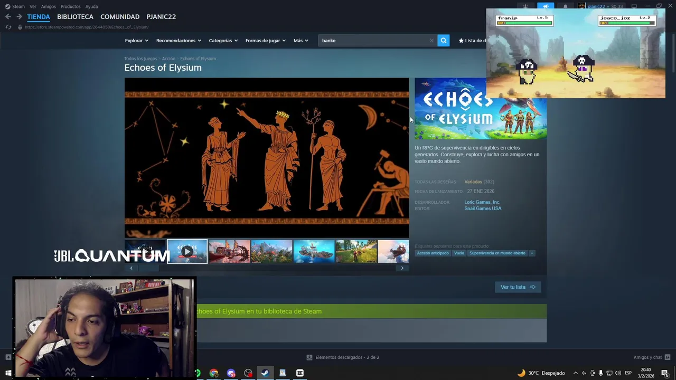Open Amigos y chat panel
The height and width of the screenshot is (380, 676).
(x=652, y=357)
